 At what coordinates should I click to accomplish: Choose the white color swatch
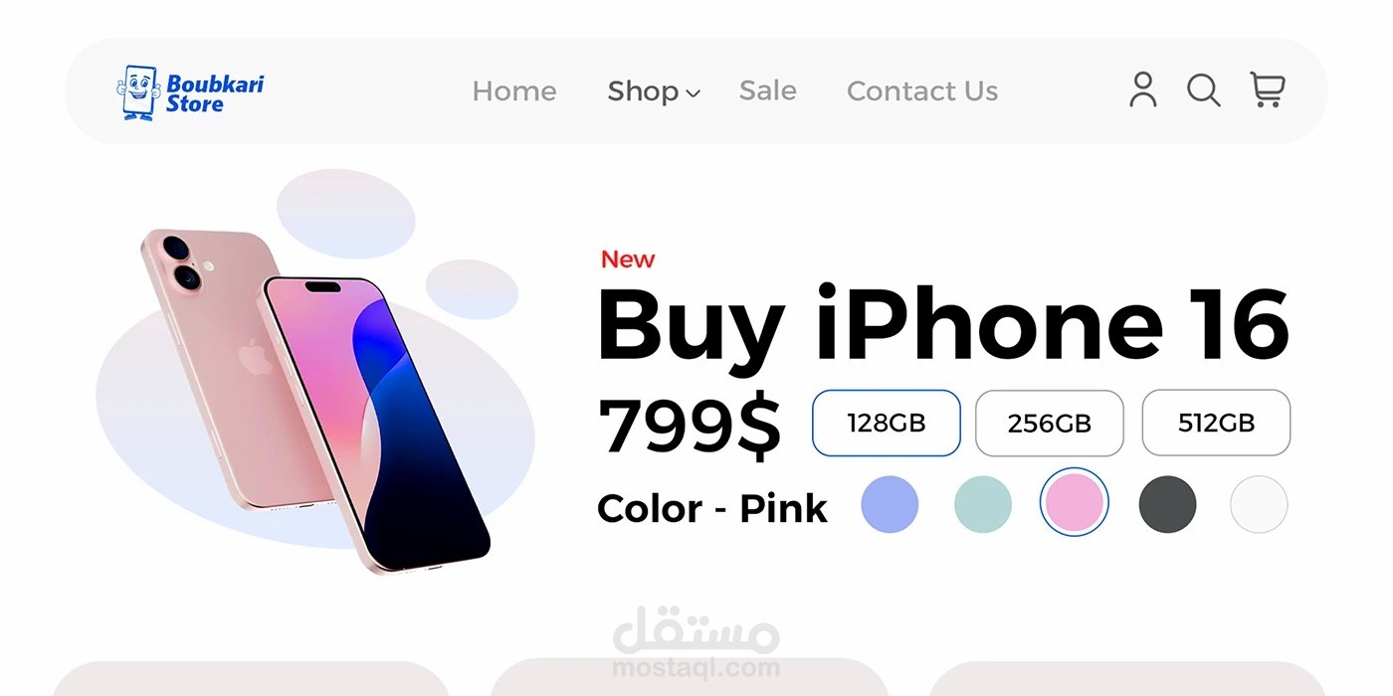tap(1259, 504)
